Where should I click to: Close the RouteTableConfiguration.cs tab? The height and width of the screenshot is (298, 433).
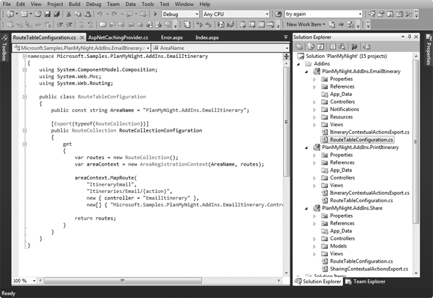82,37
